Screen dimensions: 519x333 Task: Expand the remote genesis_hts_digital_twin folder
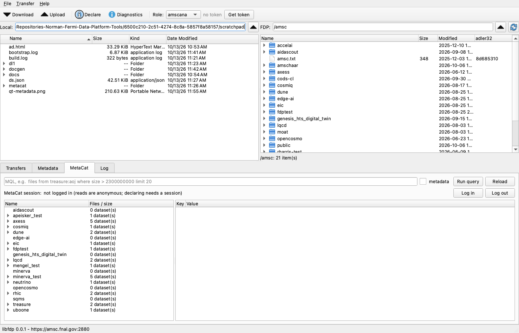(x=264, y=119)
